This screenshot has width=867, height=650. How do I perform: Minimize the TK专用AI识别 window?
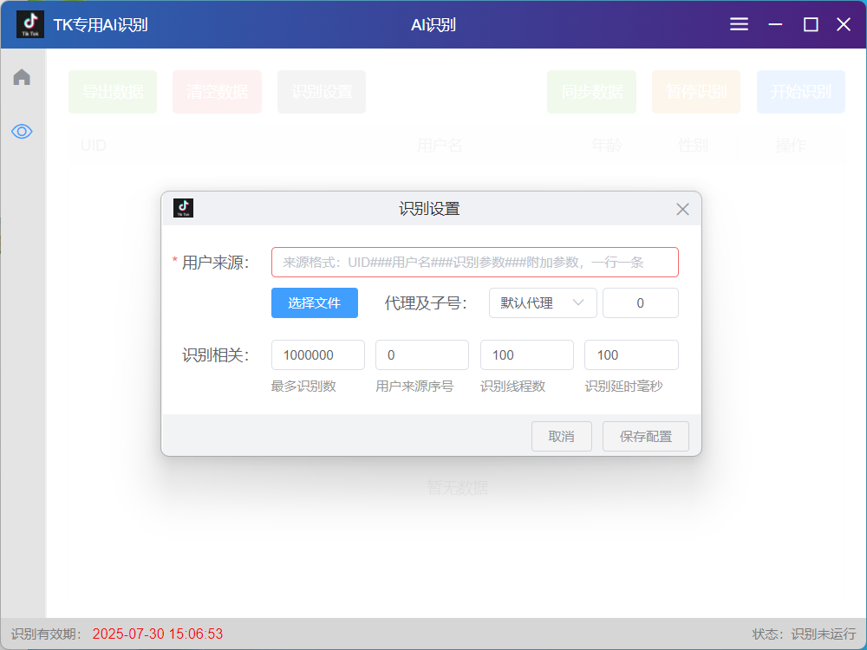(775, 24)
